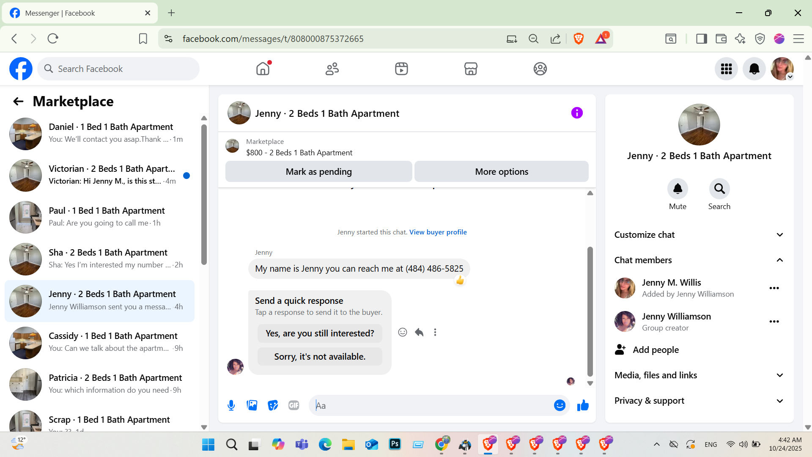This screenshot has height=457, width=812.
Task: Open account profile menu avatar
Action: pos(782,69)
